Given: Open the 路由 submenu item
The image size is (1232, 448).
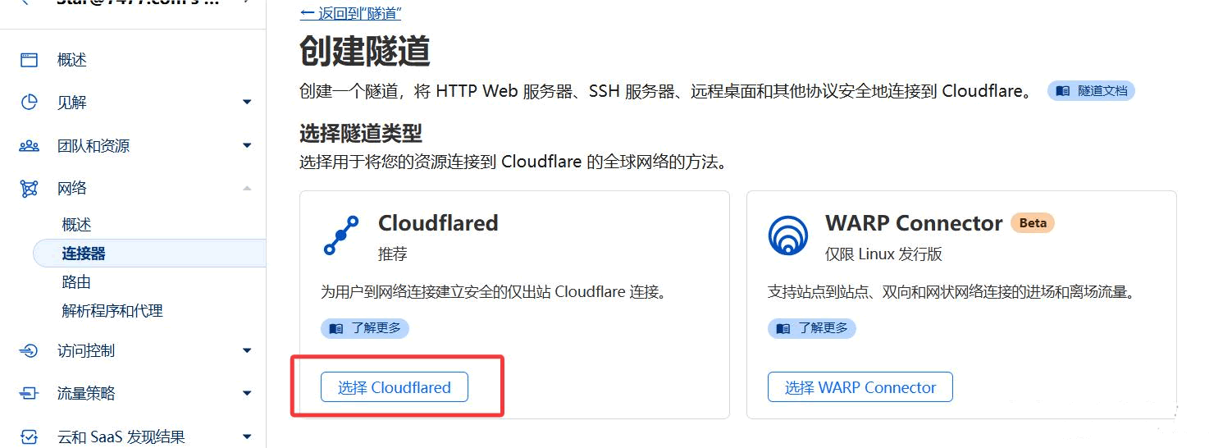Looking at the screenshot, I should (76, 282).
